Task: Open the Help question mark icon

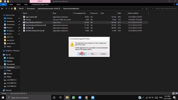Action: pos(177,4)
